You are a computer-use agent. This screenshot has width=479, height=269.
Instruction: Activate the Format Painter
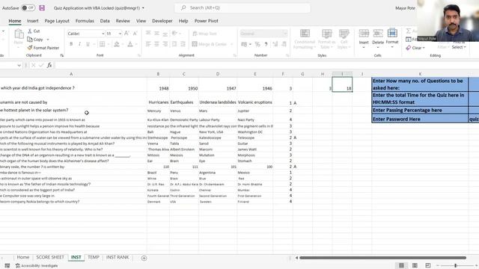pyautogui.click(x=43, y=48)
